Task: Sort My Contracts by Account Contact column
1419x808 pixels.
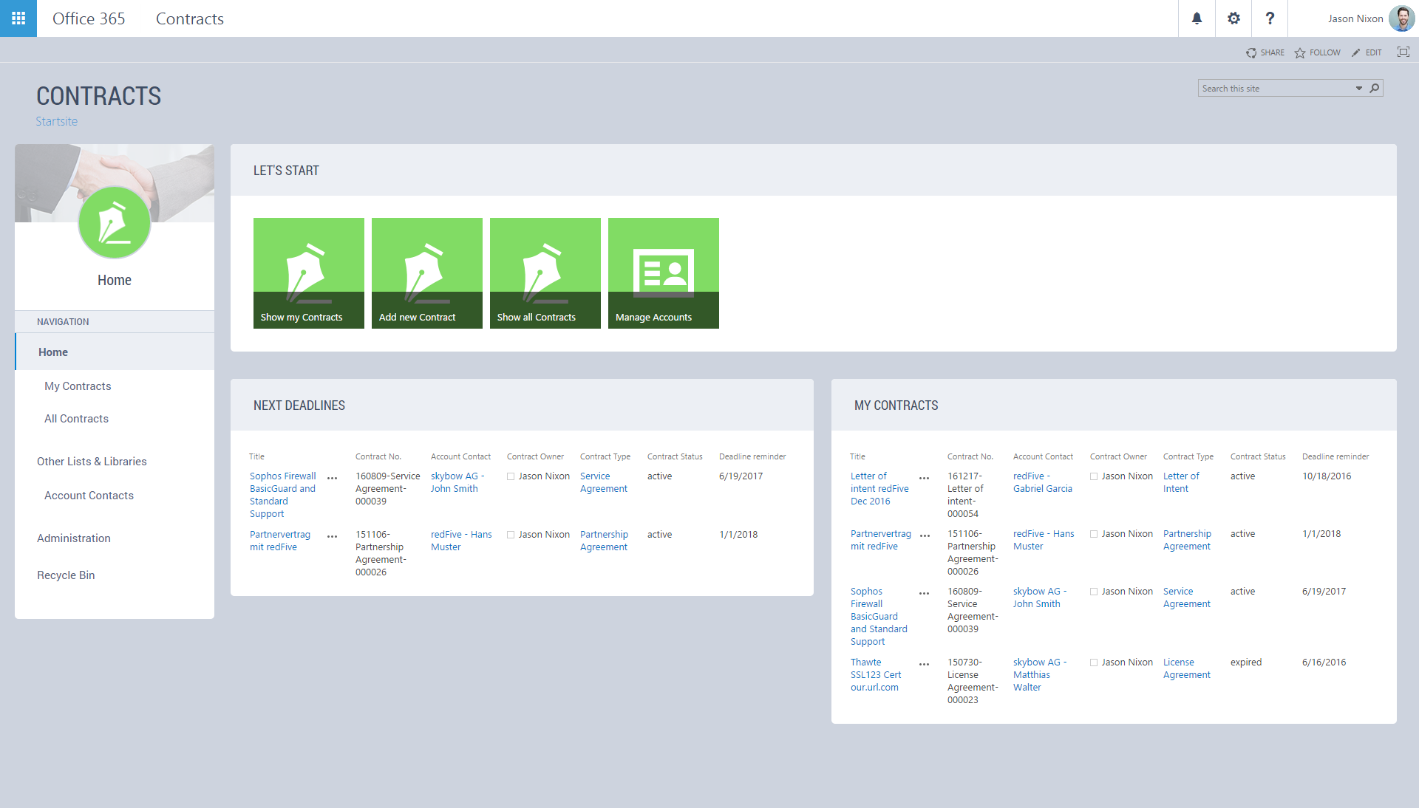Action: tap(1043, 456)
